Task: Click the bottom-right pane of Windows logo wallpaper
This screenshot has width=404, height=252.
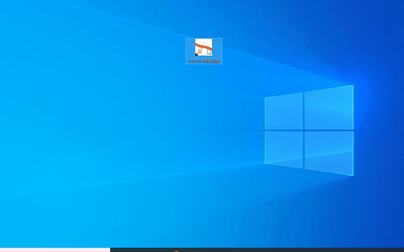Action: [x=329, y=153]
